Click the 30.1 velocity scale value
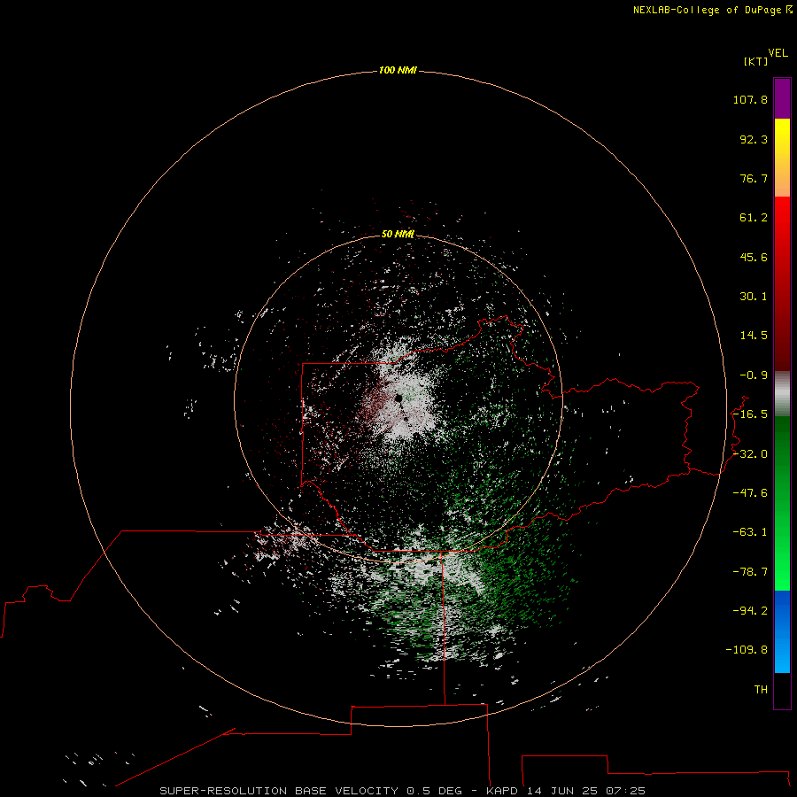Image resolution: width=797 pixels, height=797 pixels. click(x=754, y=297)
